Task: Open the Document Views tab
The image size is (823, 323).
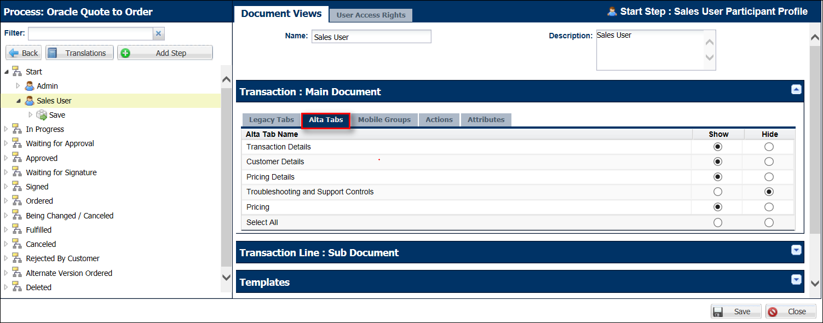Action: pyautogui.click(x=281, y=14)
